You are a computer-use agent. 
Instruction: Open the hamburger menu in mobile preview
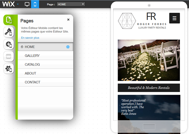tap(174, 18)
